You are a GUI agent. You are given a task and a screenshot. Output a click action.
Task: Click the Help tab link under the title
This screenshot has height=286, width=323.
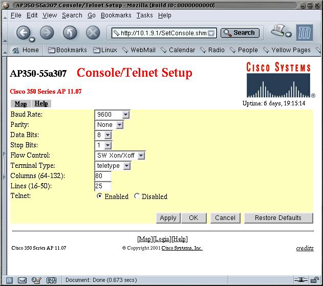click(x=41, y=103)
